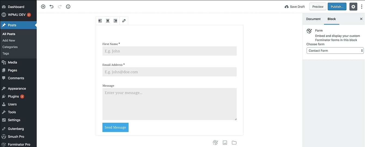Click the undo arrow icon
Viewport: 365px width, 147px height.
(51, 7)
